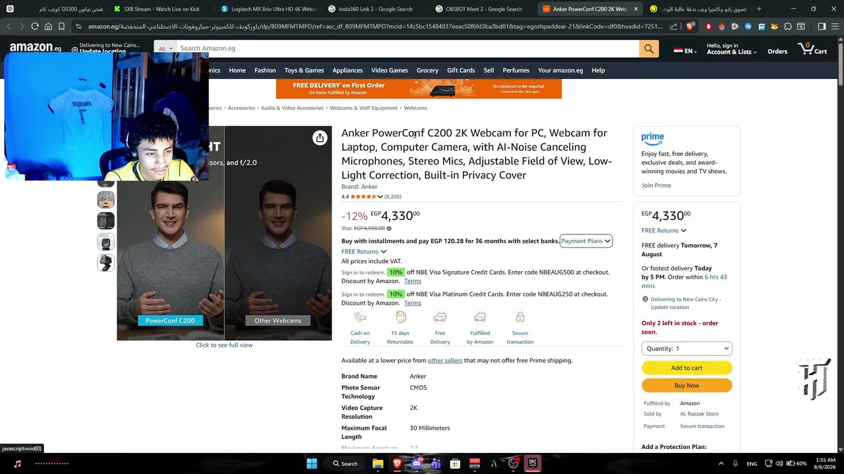
Task: Click the main product image for full view
Action: click(224, 233)
